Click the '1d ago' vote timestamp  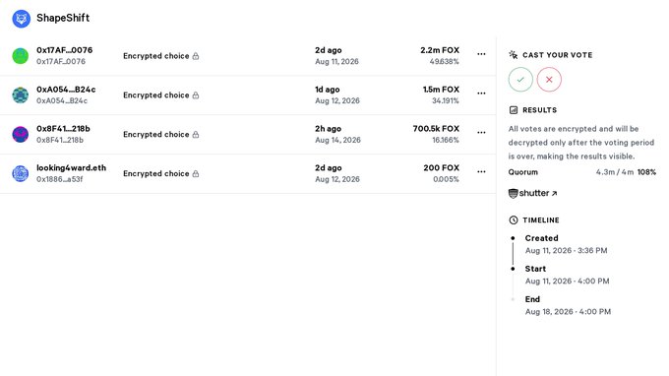coord(328,90)
